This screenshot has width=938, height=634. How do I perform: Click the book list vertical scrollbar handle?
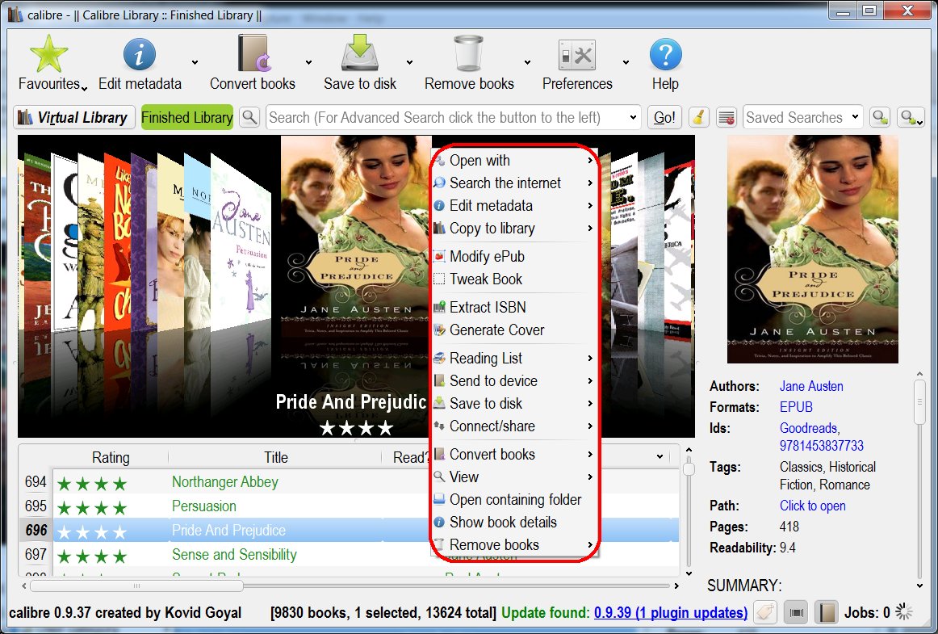[x=689, y=468]
